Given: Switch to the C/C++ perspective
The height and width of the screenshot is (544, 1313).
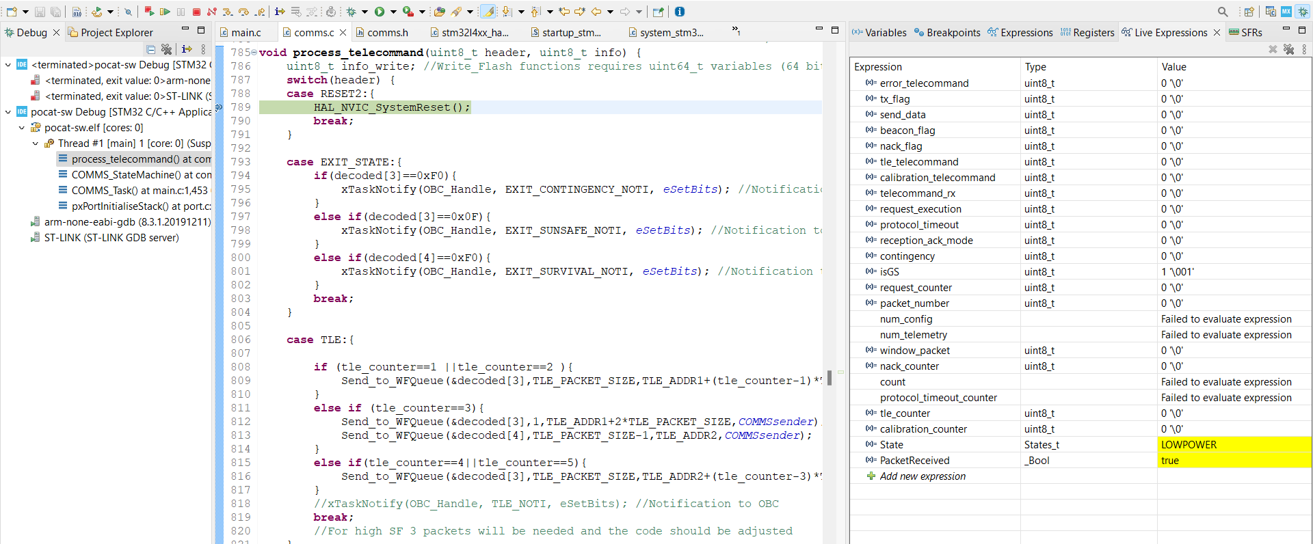Looking at the screenshot, I should [x=1271, y=12].
